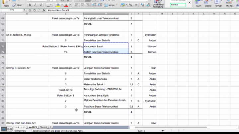Image resolution: width=239 pixels, height=134 pixels.
Task: Open Conditional Formatting
Action: click(158, 5)
